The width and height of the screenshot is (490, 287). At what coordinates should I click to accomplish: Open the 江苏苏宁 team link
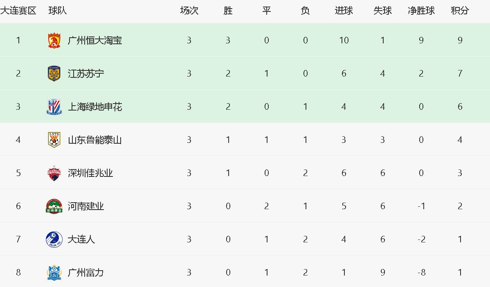click(x=86, y=74)
